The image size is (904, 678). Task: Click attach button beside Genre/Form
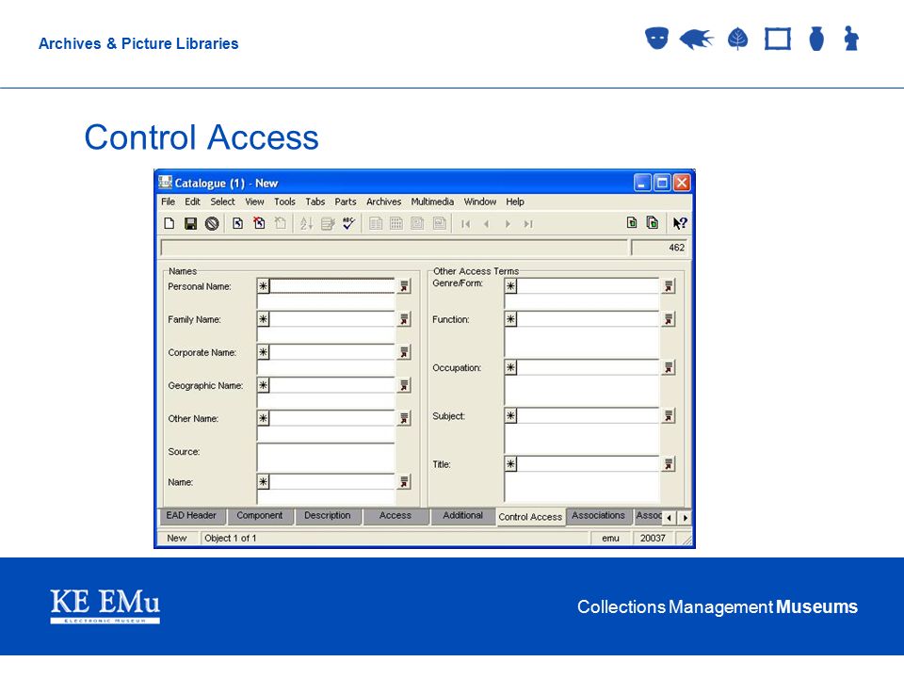pyautogui.click(x=669, y=286)
